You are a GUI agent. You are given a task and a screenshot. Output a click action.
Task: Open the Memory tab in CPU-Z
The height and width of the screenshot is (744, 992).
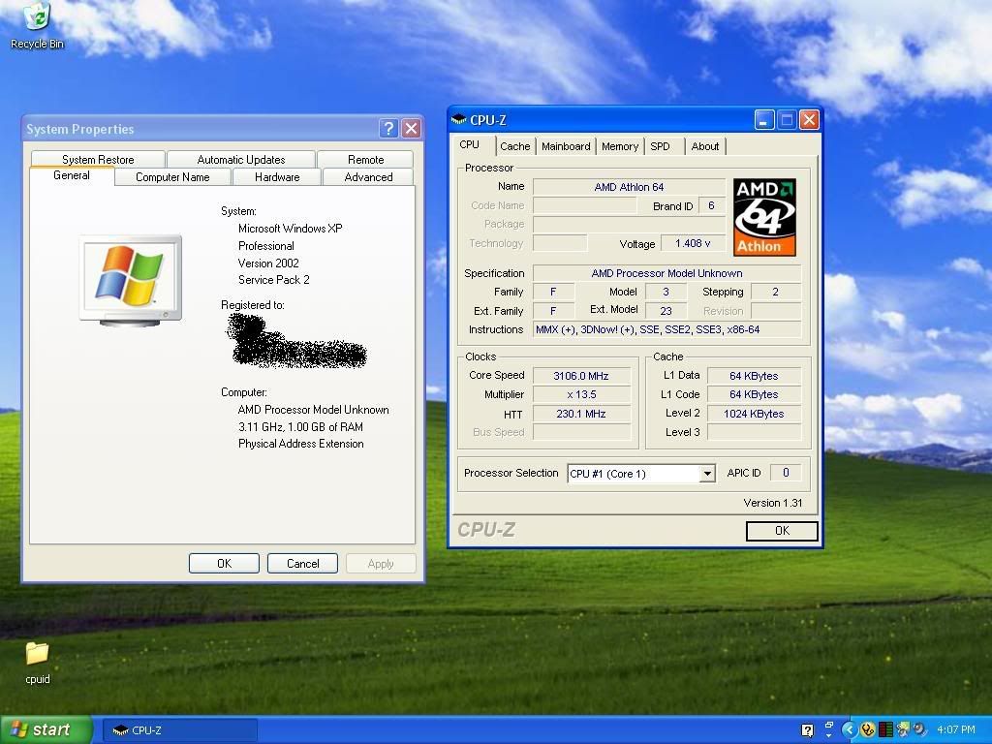click(x=620, y=146)
